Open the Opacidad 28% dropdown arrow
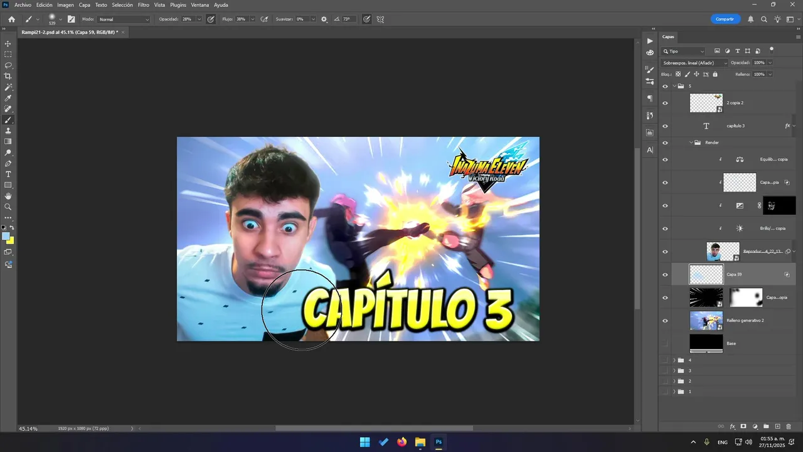This screenshot has height=452, width=803. pos(199,19)
